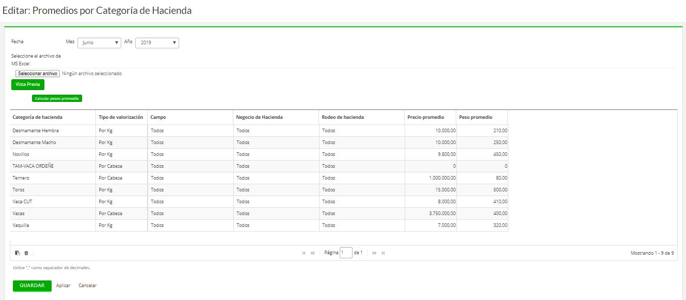Edit precio promedio 15.000,00 for Toros
Screen dimensions: 686x300
tap(430, 190)
